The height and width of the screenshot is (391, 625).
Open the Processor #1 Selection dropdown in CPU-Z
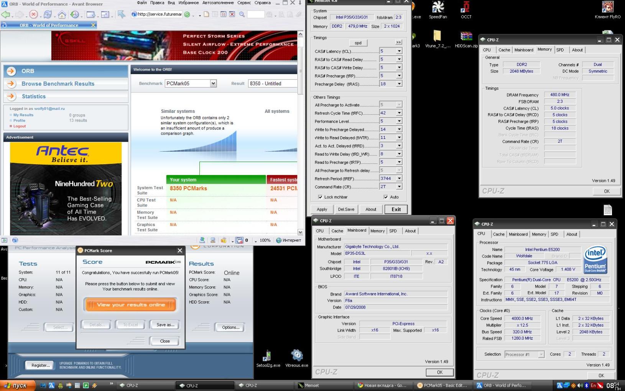point(541,355)
